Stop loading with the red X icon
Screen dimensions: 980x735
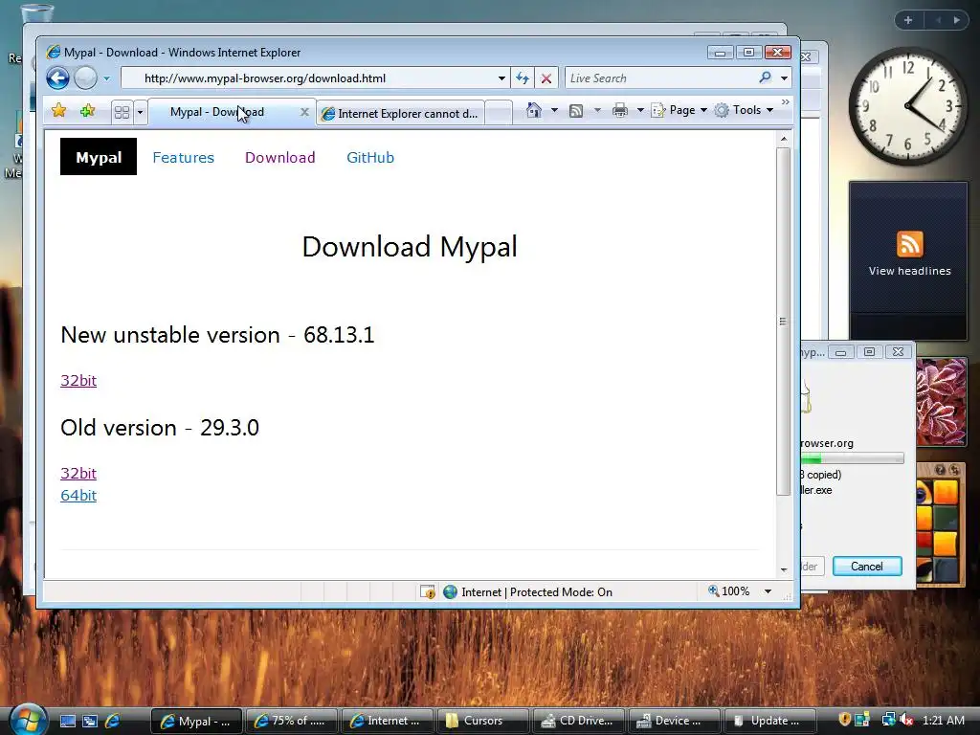pyautogui.click(x=546, y=78)
